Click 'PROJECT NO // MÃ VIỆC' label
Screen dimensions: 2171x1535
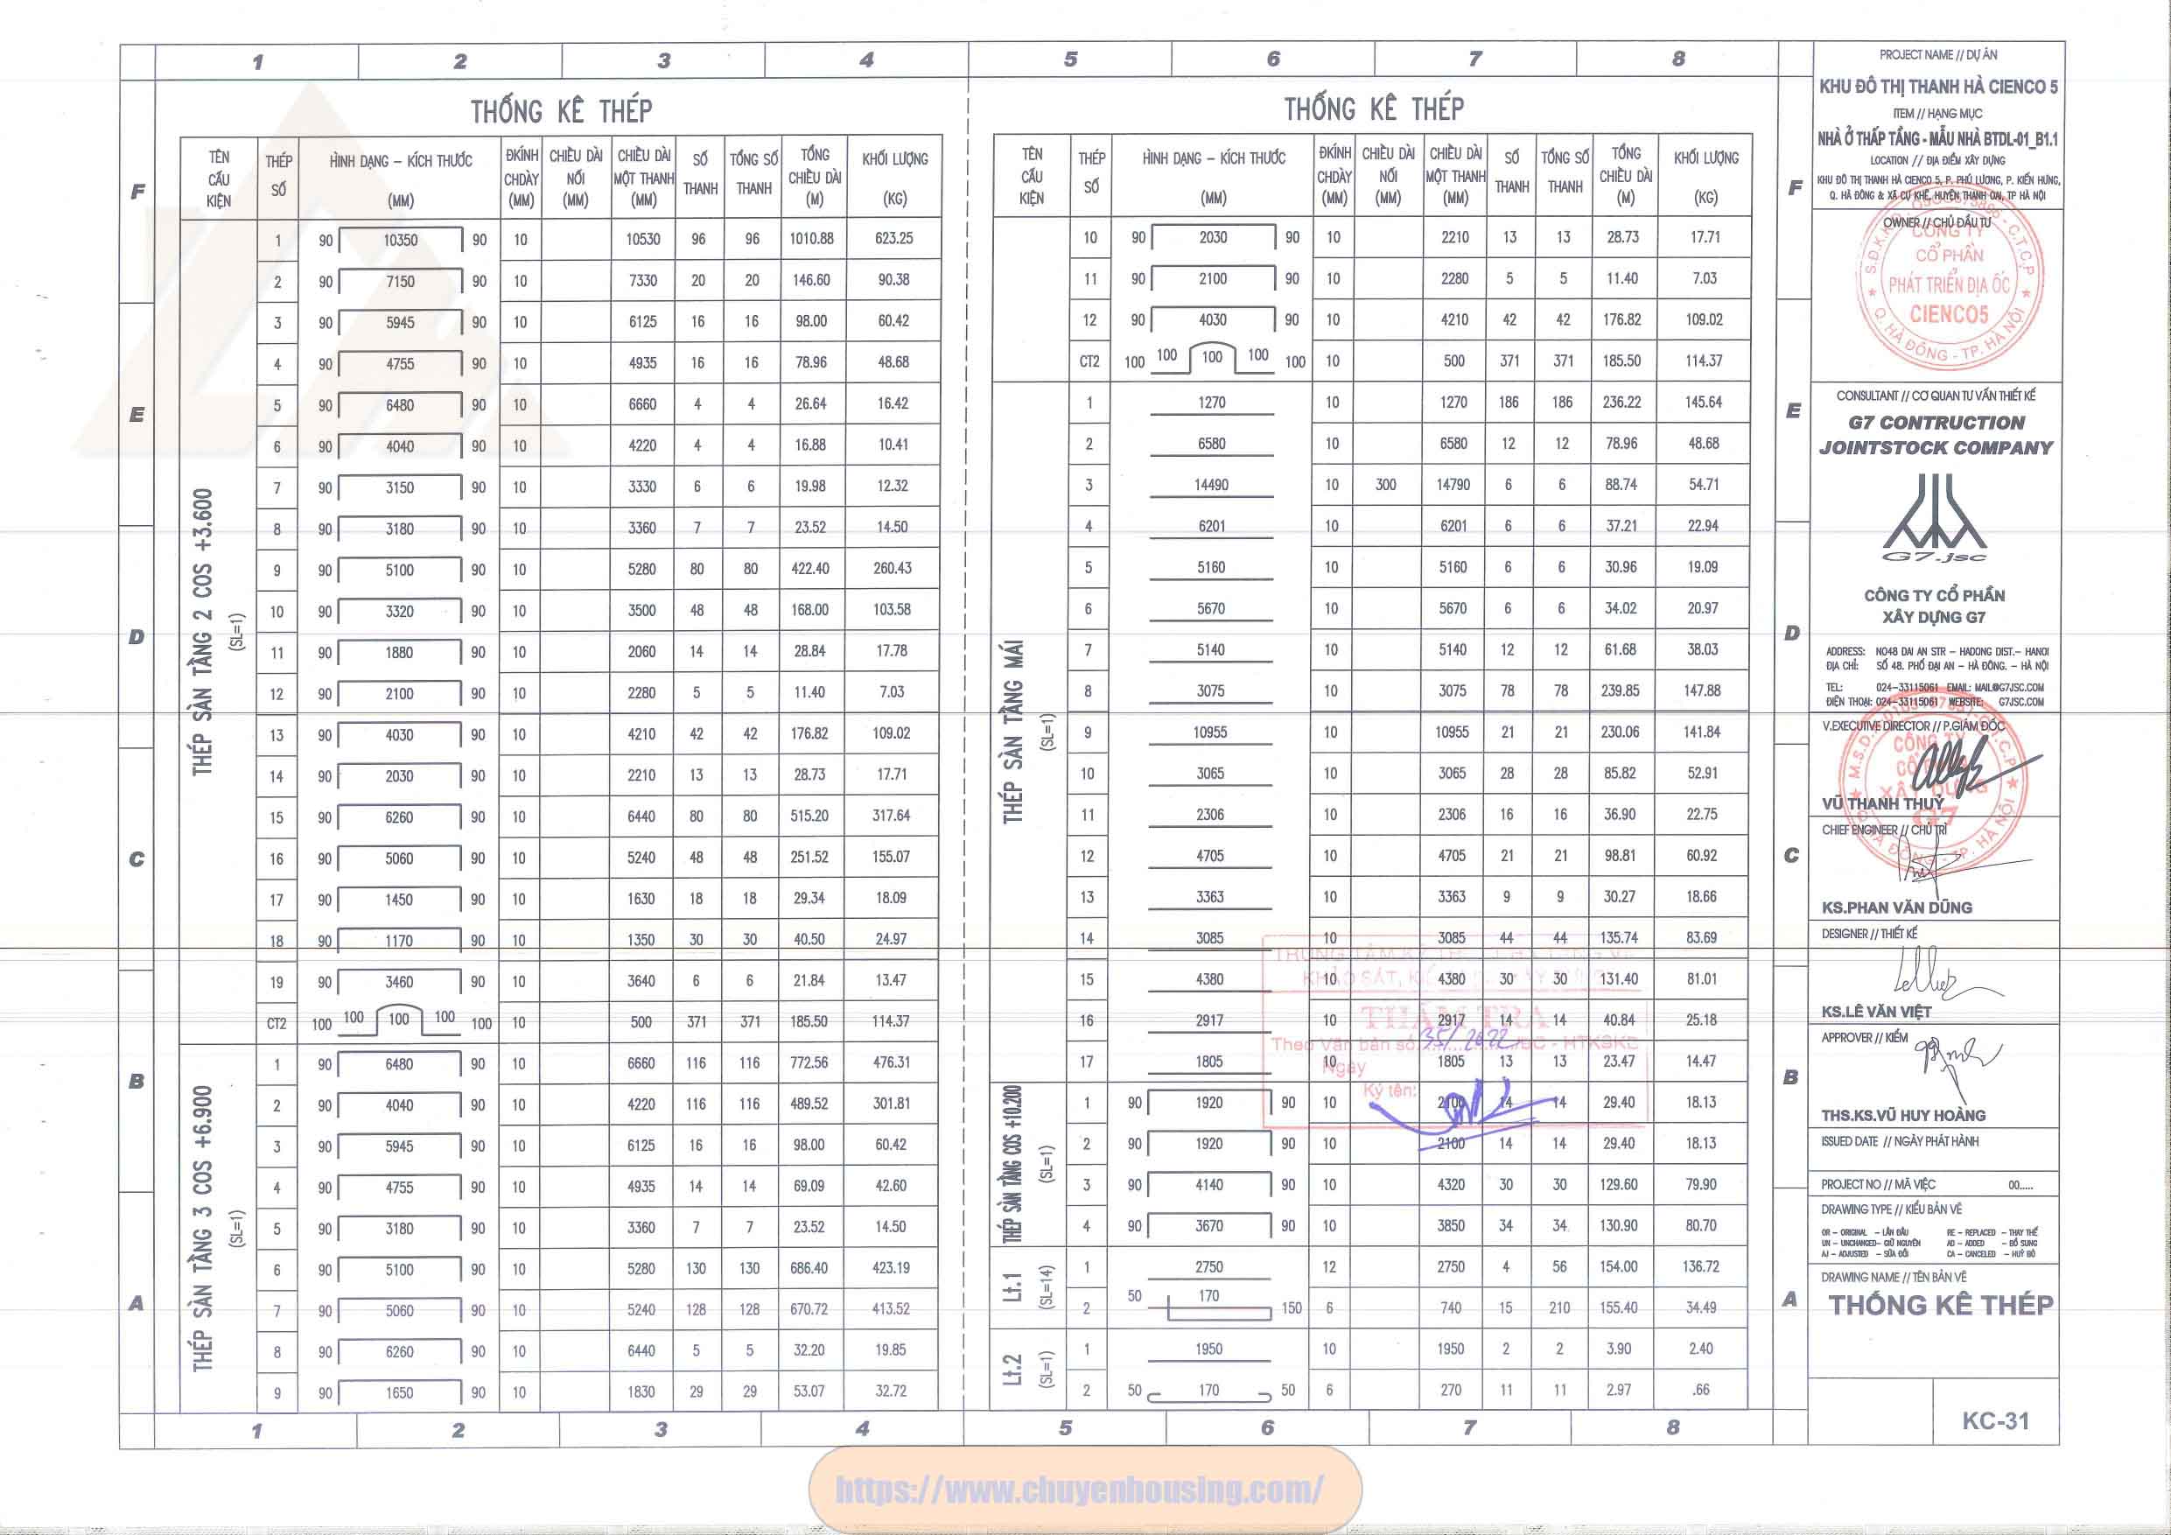(1878, 1184)
